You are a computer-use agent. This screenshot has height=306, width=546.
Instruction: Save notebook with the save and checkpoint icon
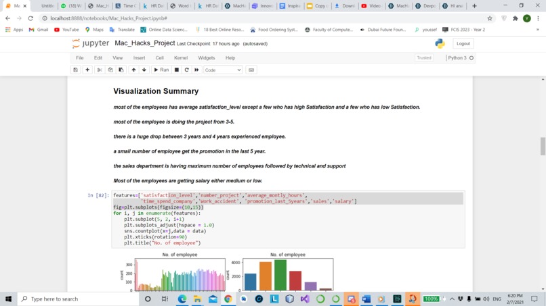click(x=76, y=70)
